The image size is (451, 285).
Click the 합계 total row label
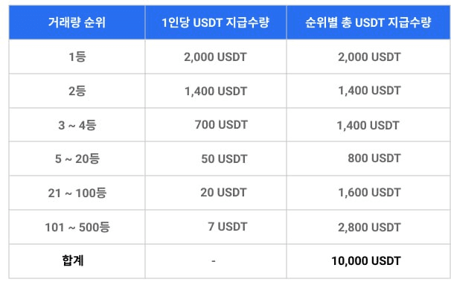73,260
